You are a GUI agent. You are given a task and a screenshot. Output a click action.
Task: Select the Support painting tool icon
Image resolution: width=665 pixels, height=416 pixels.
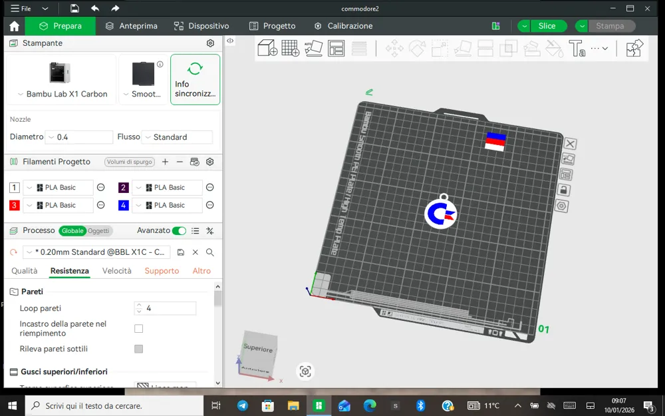coord(531,49)
